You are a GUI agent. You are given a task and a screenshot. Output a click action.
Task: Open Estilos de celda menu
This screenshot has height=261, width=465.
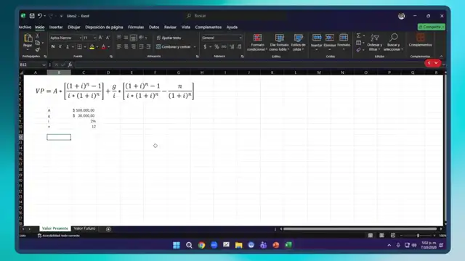(299, 42)
